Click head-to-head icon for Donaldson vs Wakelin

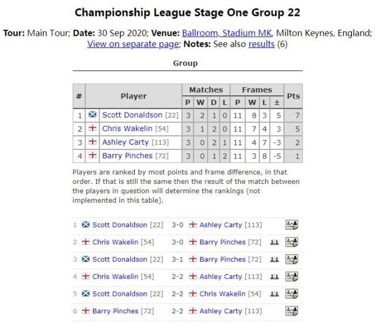[x=275, y=294]
